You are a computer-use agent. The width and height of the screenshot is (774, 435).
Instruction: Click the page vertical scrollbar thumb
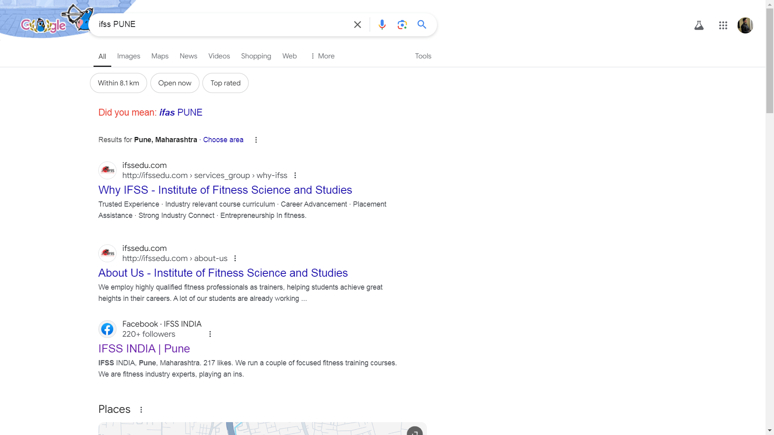click(x=770, y=60)
